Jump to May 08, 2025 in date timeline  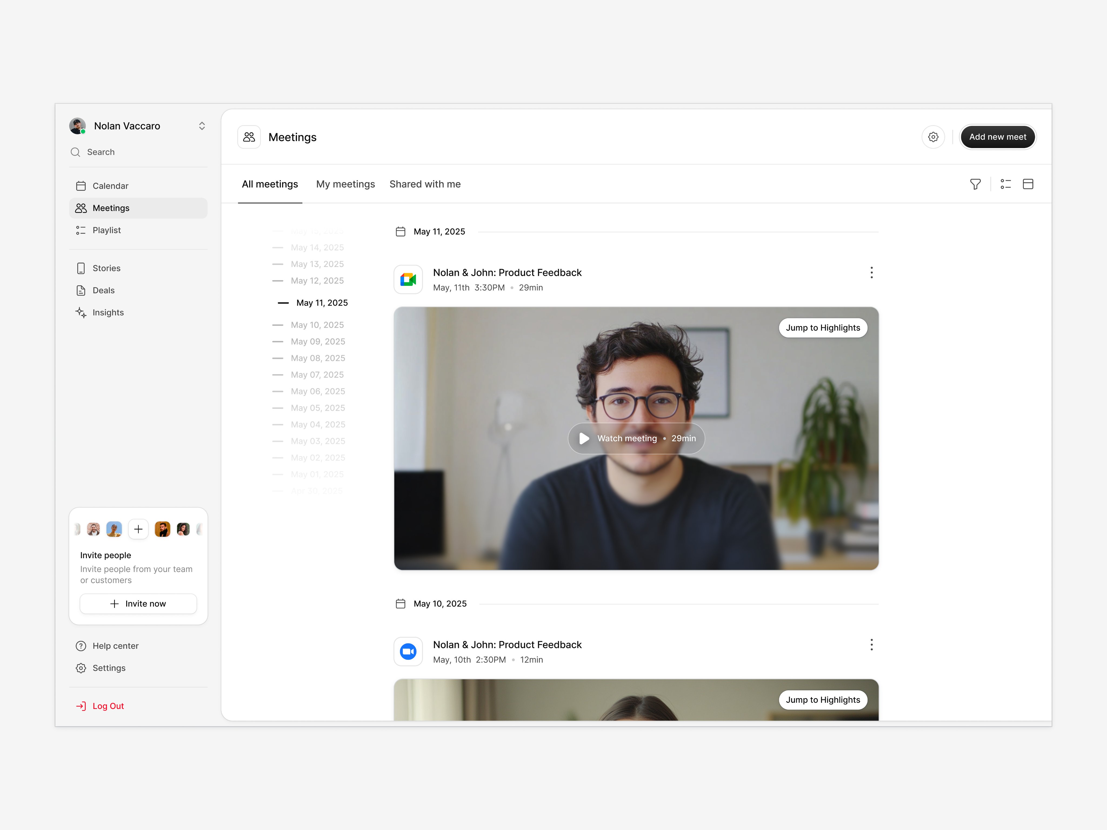(x=317, y=358)
